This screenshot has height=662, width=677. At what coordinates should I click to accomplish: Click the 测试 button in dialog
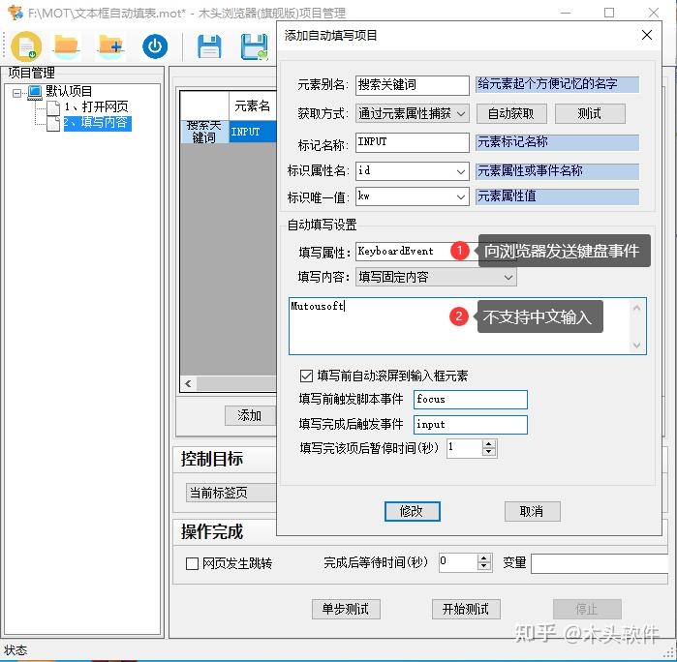pyautogui.click(x=590, y=114)
